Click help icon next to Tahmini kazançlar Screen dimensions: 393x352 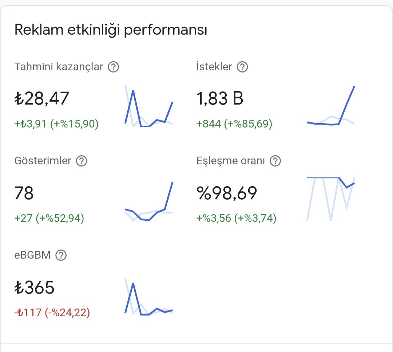coord(113,67)
